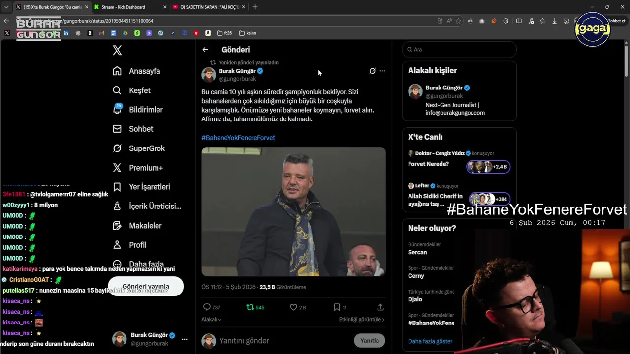
Task: Open İçerik Üreticisi menu item
Action: click(x=147, y=206)
